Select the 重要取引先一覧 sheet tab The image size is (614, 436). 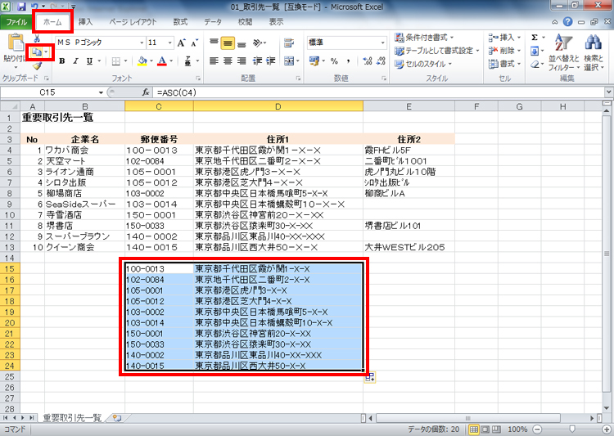(x=72, y=418)
